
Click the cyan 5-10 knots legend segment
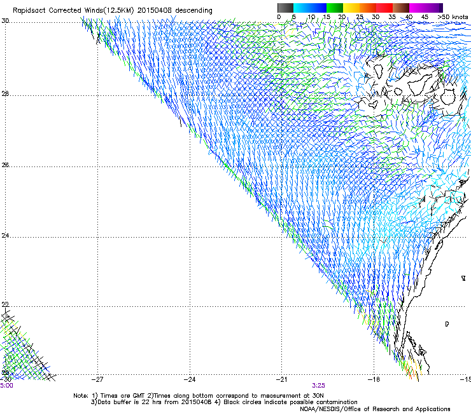(x=302, y=8)
